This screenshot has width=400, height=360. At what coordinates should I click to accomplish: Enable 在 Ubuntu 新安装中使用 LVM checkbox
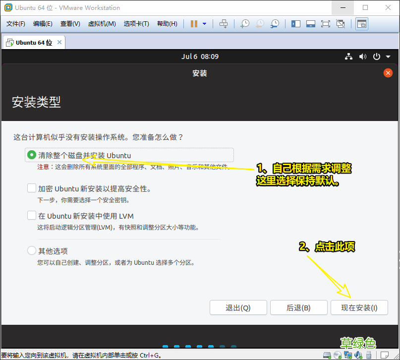(x=32, y=215)
